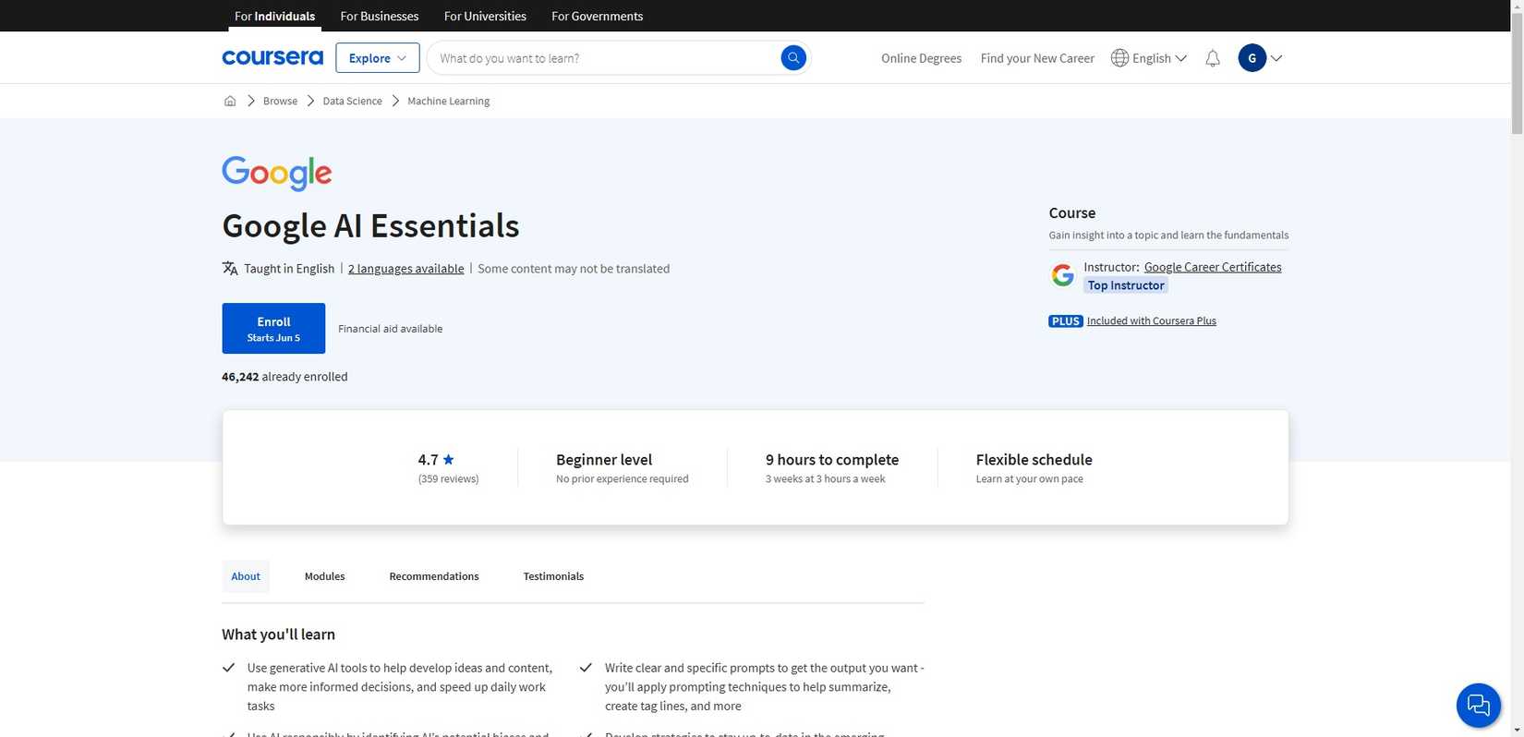Screen dimensions: 1524x737
Task: Follow the Google Career Certificates link
Action: coord(1212,267)
